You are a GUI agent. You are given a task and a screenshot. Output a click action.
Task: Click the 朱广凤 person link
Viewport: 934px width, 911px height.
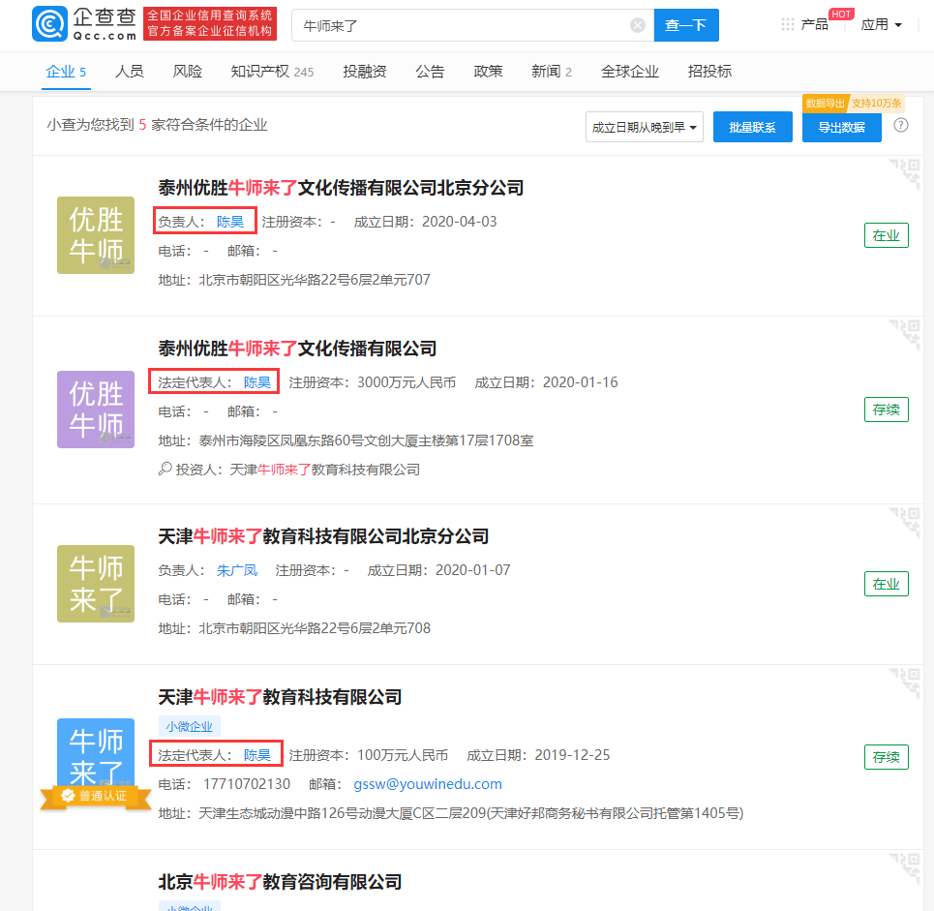237,570
